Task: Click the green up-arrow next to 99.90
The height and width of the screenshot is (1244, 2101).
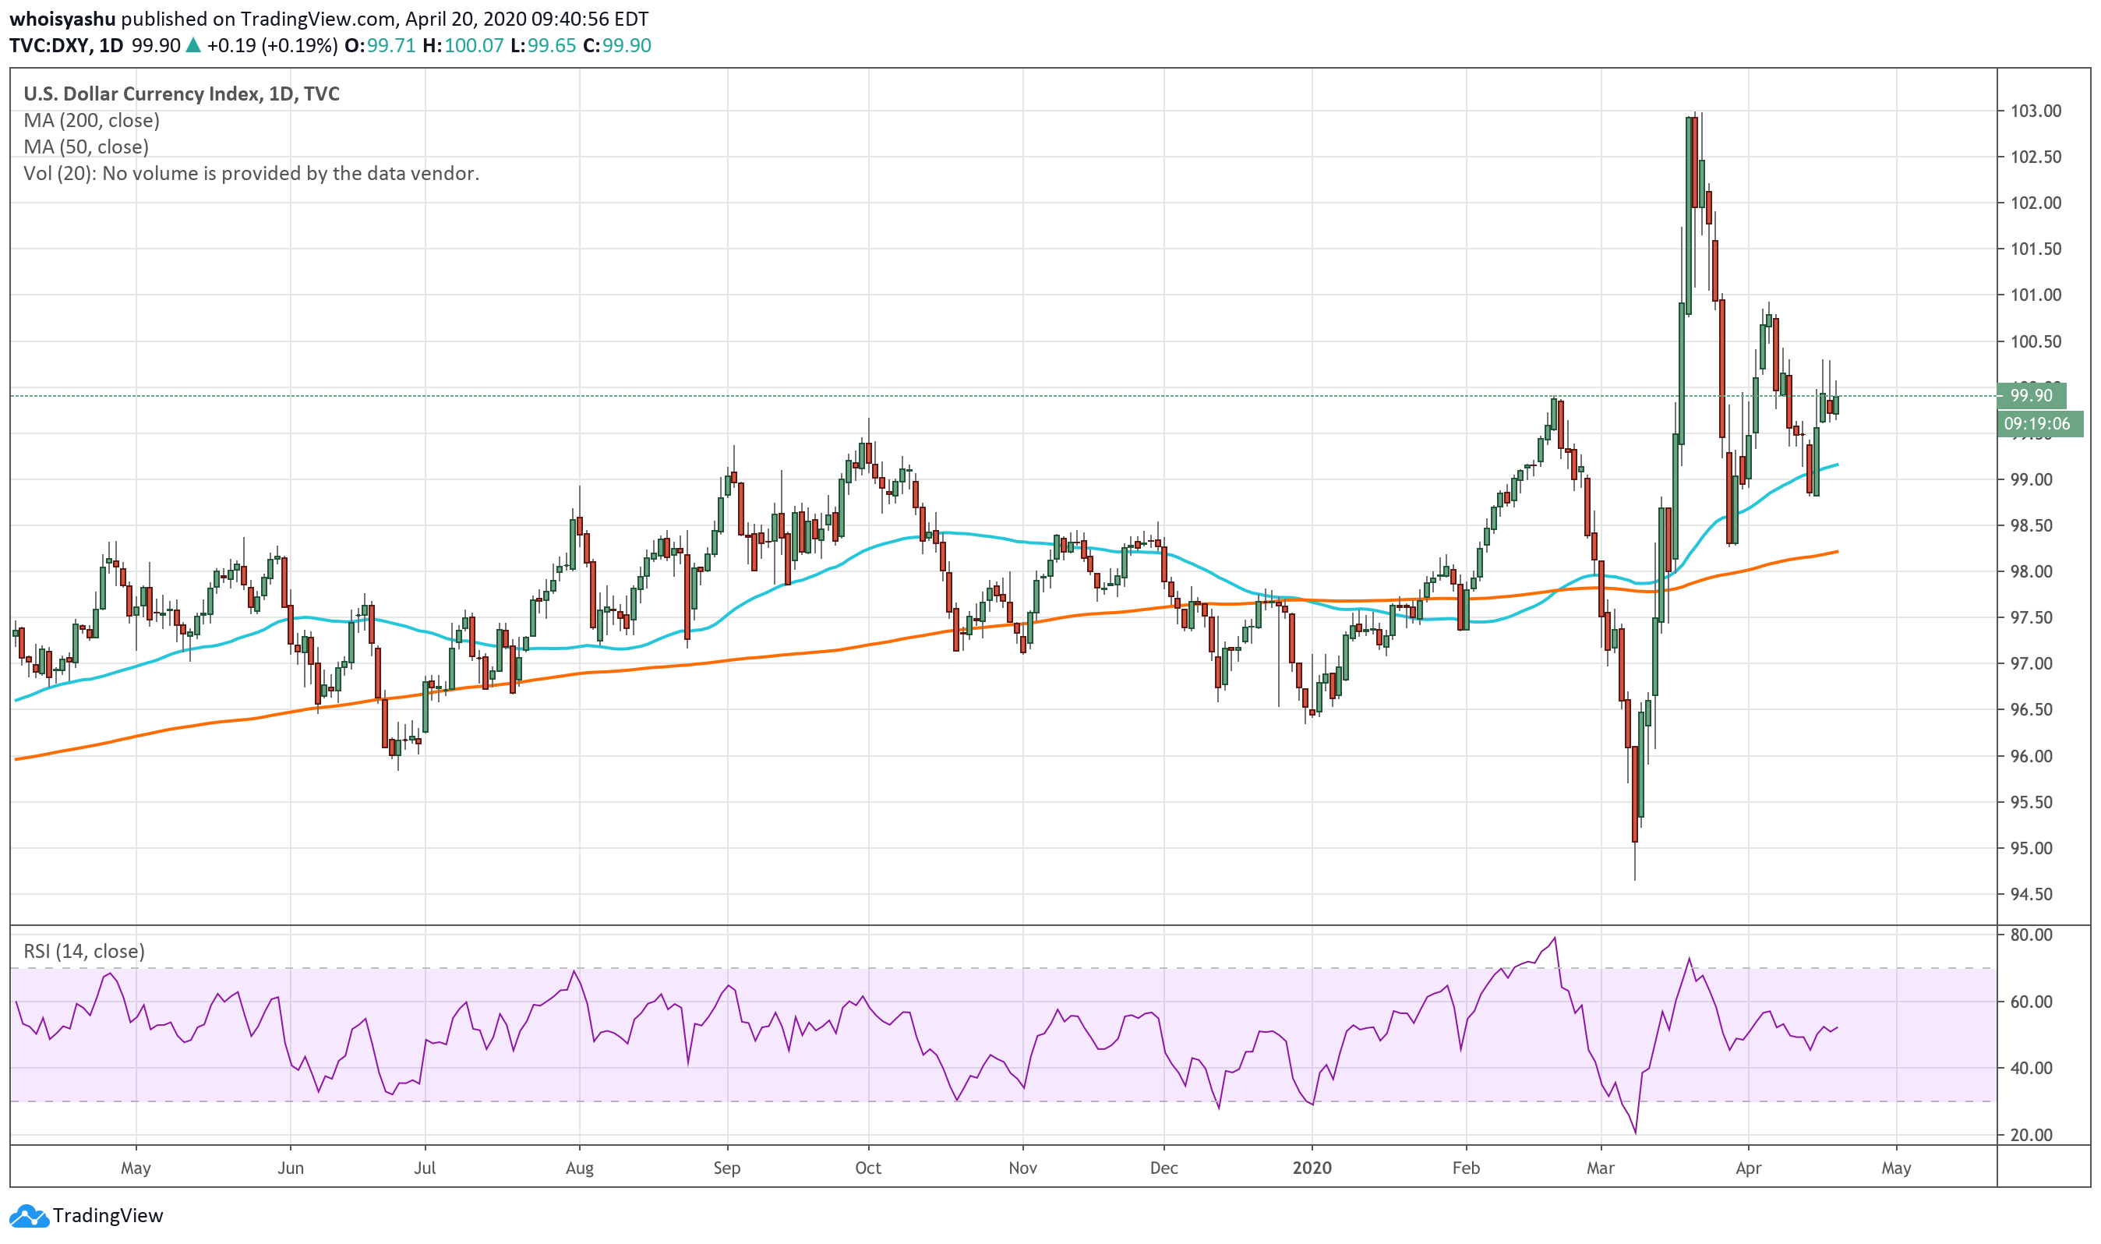Action: coord(193,45)
